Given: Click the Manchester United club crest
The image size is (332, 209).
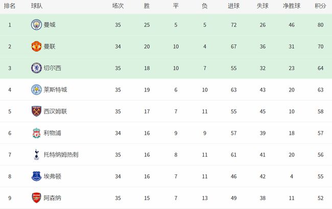Looking at the screenshot, I should pyautogui.click(x=36, y=46).
